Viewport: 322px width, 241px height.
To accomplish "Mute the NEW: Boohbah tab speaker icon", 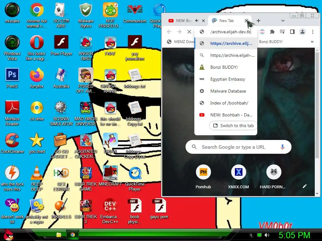I will coord(197,20).
